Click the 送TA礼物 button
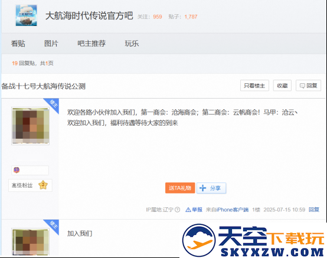This screenshot has width=327, height=258. coord(180,188)
